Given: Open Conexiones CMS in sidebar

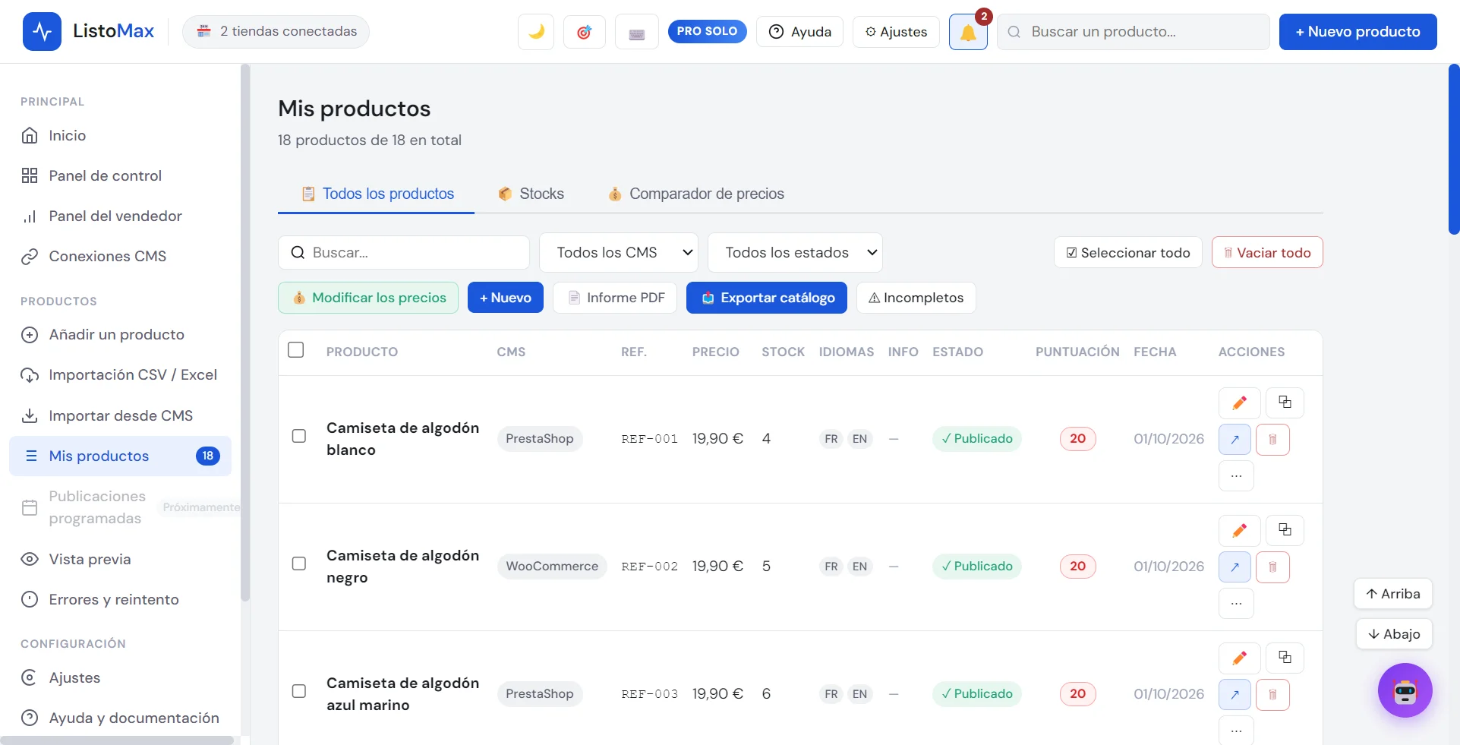Looking at the screenshot, I should 120,256.
